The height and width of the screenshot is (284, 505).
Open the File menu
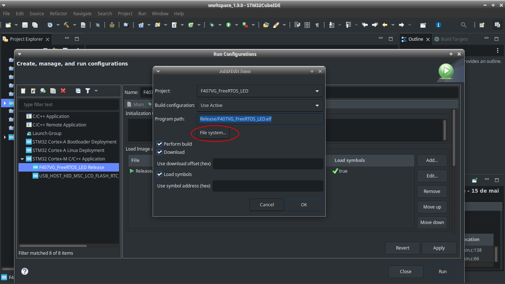(x=7, y=14)
